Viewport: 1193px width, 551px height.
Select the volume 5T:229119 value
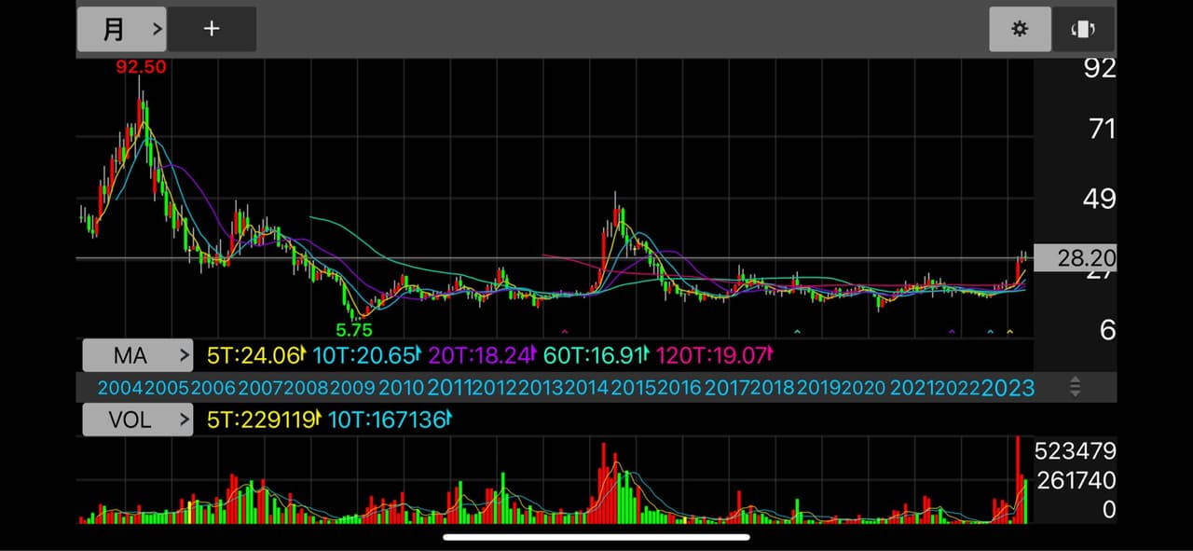pos(264,420)
